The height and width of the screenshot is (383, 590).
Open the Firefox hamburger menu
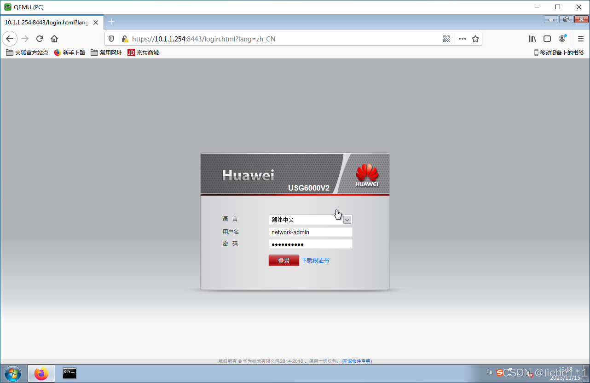click(581, 39)
